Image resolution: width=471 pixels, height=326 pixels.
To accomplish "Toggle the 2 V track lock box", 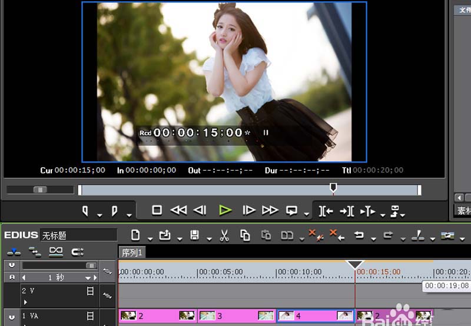I will pos(90,291).
